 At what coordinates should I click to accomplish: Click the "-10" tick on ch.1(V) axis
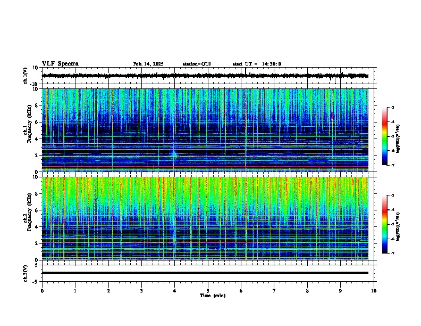(x=35, y=84)
